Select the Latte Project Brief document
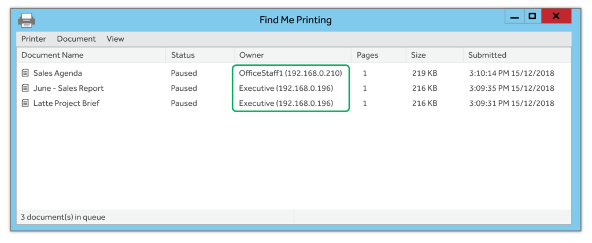This screenshot has height=243, width=592. [x=66, y=103]
